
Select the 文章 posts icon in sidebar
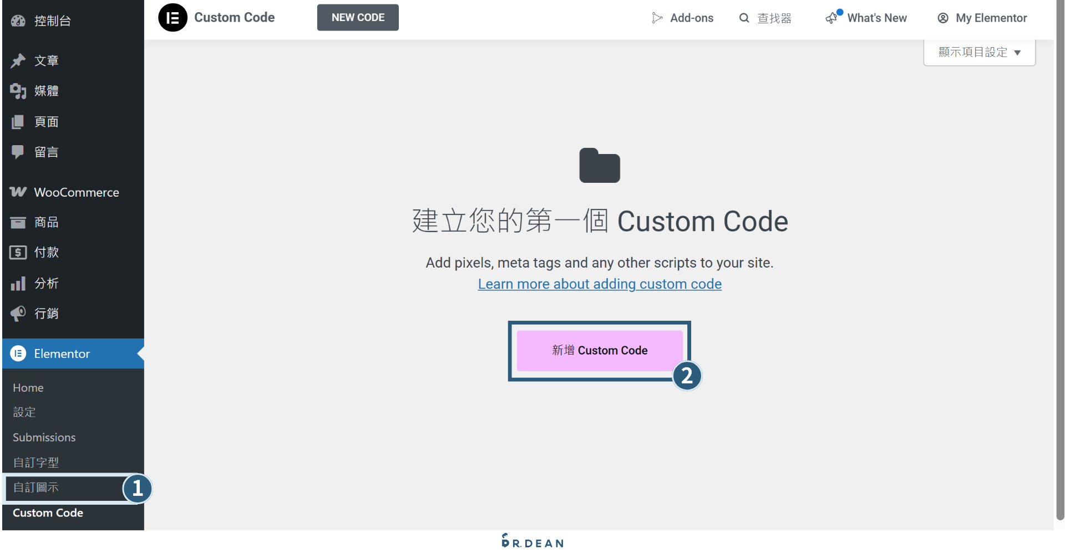(x=18, y=60)
